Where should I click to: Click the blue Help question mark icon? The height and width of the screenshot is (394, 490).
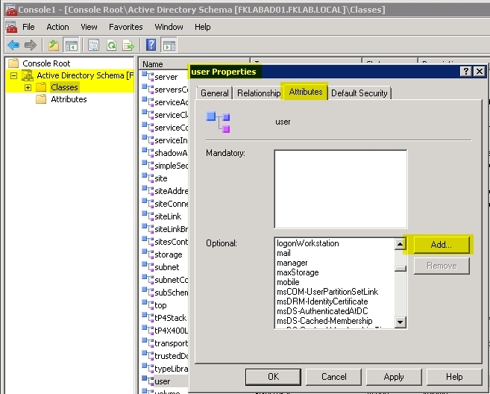click(x=151, y=45)
